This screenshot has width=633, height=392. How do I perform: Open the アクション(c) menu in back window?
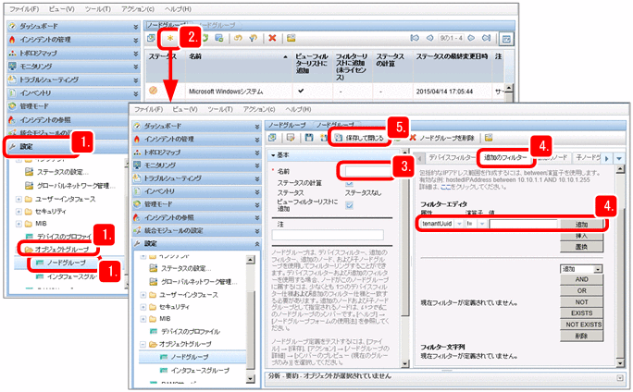pyautogui.click(x=138, y=9)
